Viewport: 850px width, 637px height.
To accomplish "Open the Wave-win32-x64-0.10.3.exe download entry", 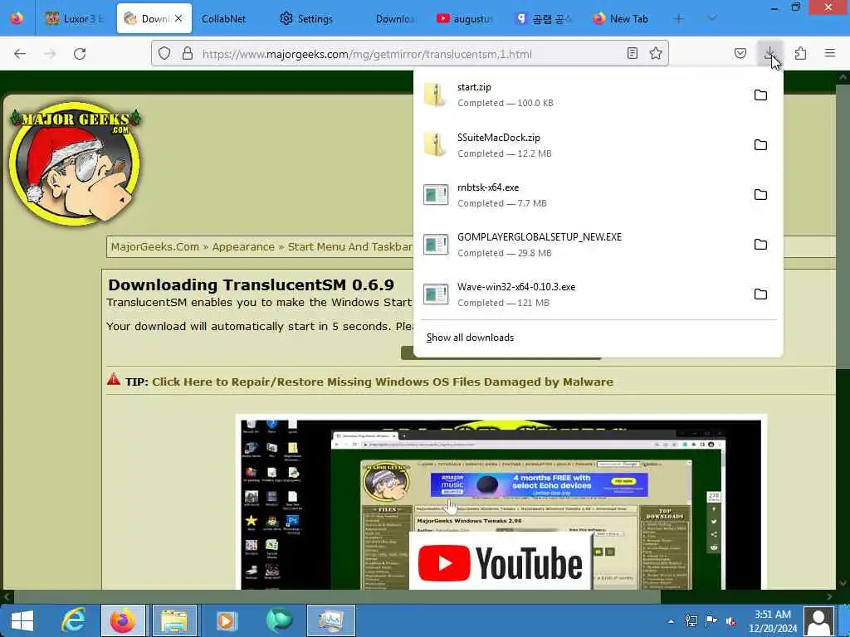I will 582,294.
